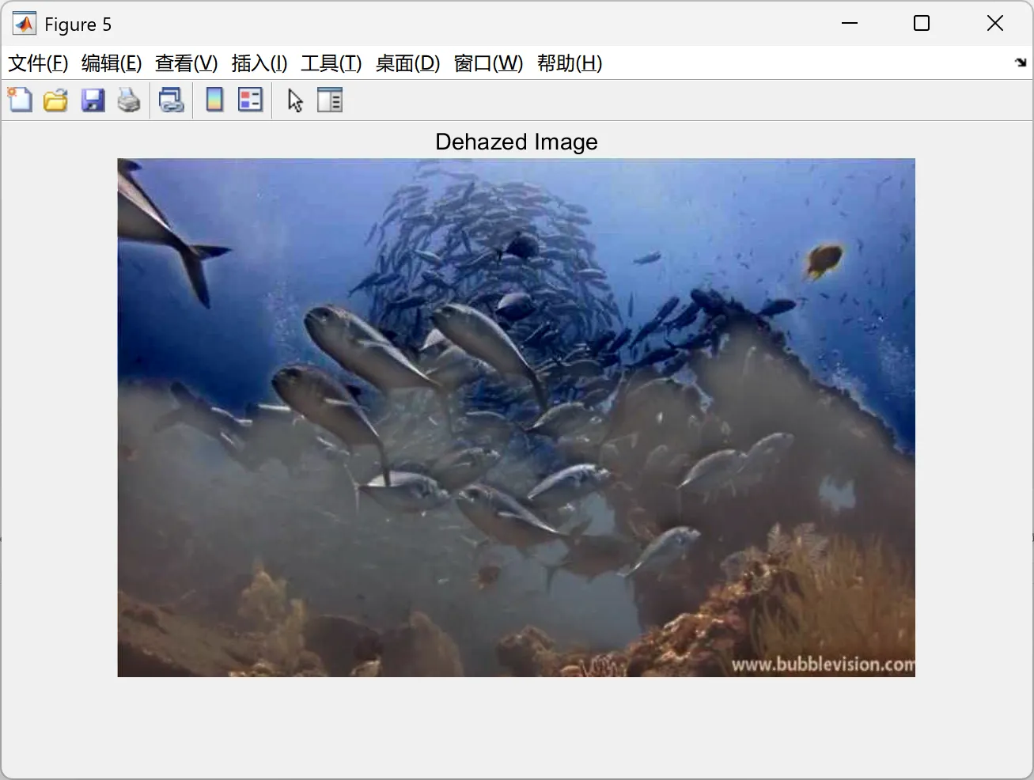
Task: Open the 窗口(W) menu
Action: tap(488, 63)
